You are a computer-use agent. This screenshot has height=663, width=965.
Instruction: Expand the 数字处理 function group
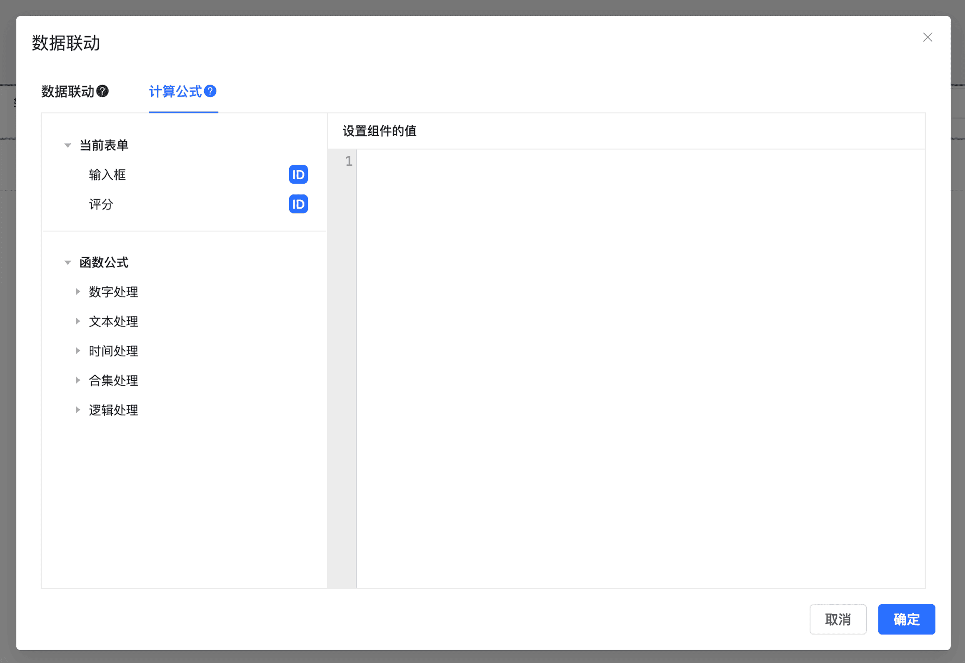tap(77, 292)
